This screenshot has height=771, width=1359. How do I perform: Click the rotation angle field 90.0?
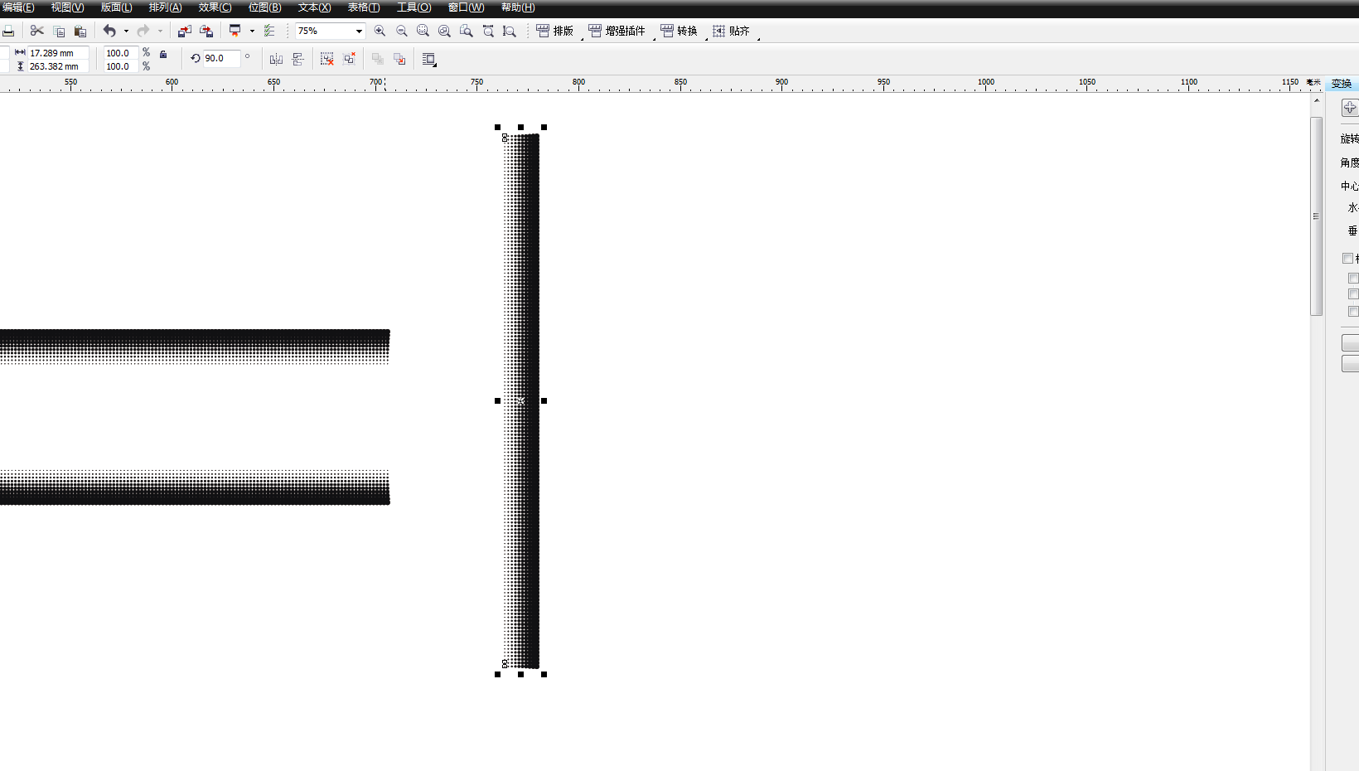pos(222,58)
